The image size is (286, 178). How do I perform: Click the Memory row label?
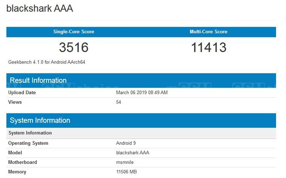(17, 172)
